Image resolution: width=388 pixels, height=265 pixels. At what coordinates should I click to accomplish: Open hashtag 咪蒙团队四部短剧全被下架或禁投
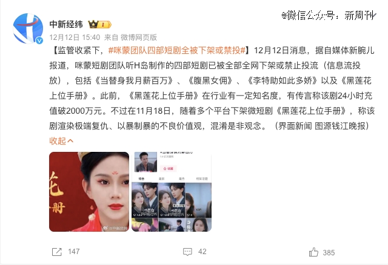pos(176,50)
